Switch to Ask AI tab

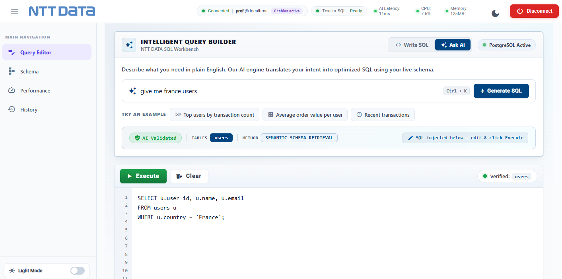453,45
